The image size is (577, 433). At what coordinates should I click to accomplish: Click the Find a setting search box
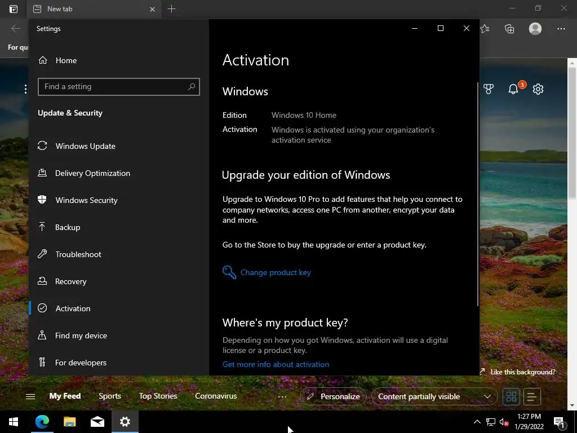tap(118, 86)
